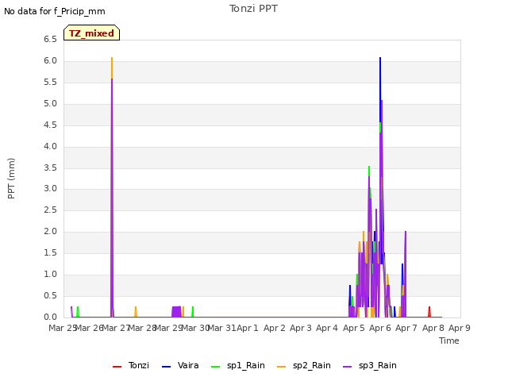Screen dimensions: 508x381
Task: Click the Apr 2 x-axis tick label
Action: 275,328
